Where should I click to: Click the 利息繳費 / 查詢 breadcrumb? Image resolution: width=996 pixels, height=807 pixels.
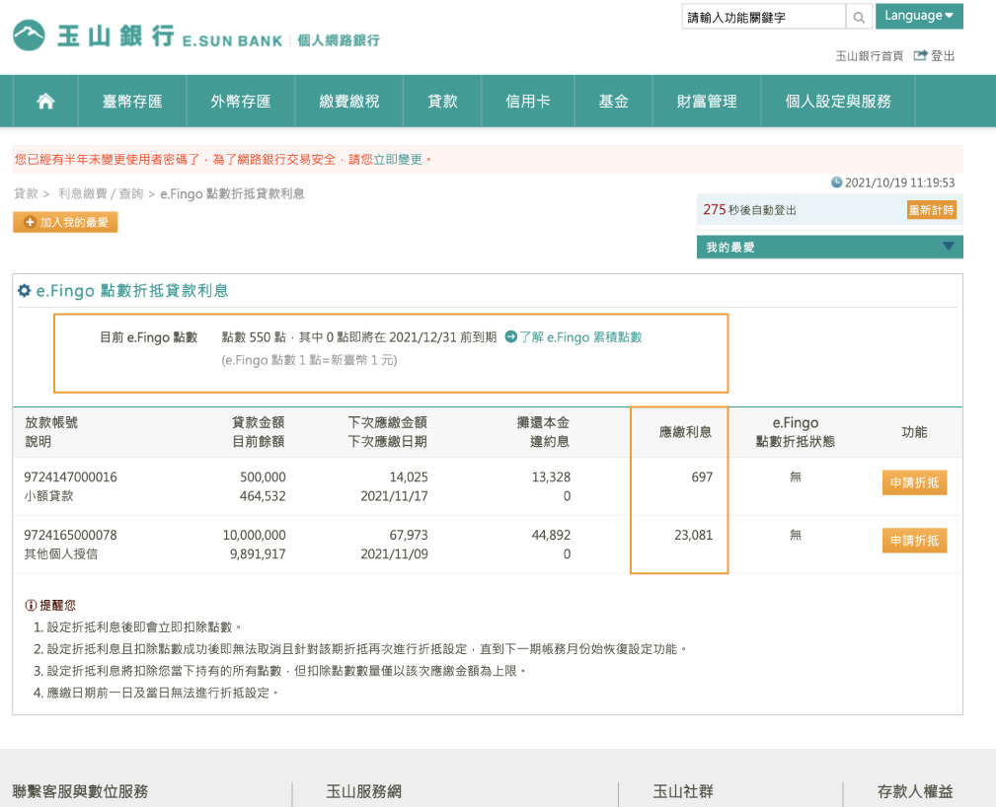tap(101, 193)
